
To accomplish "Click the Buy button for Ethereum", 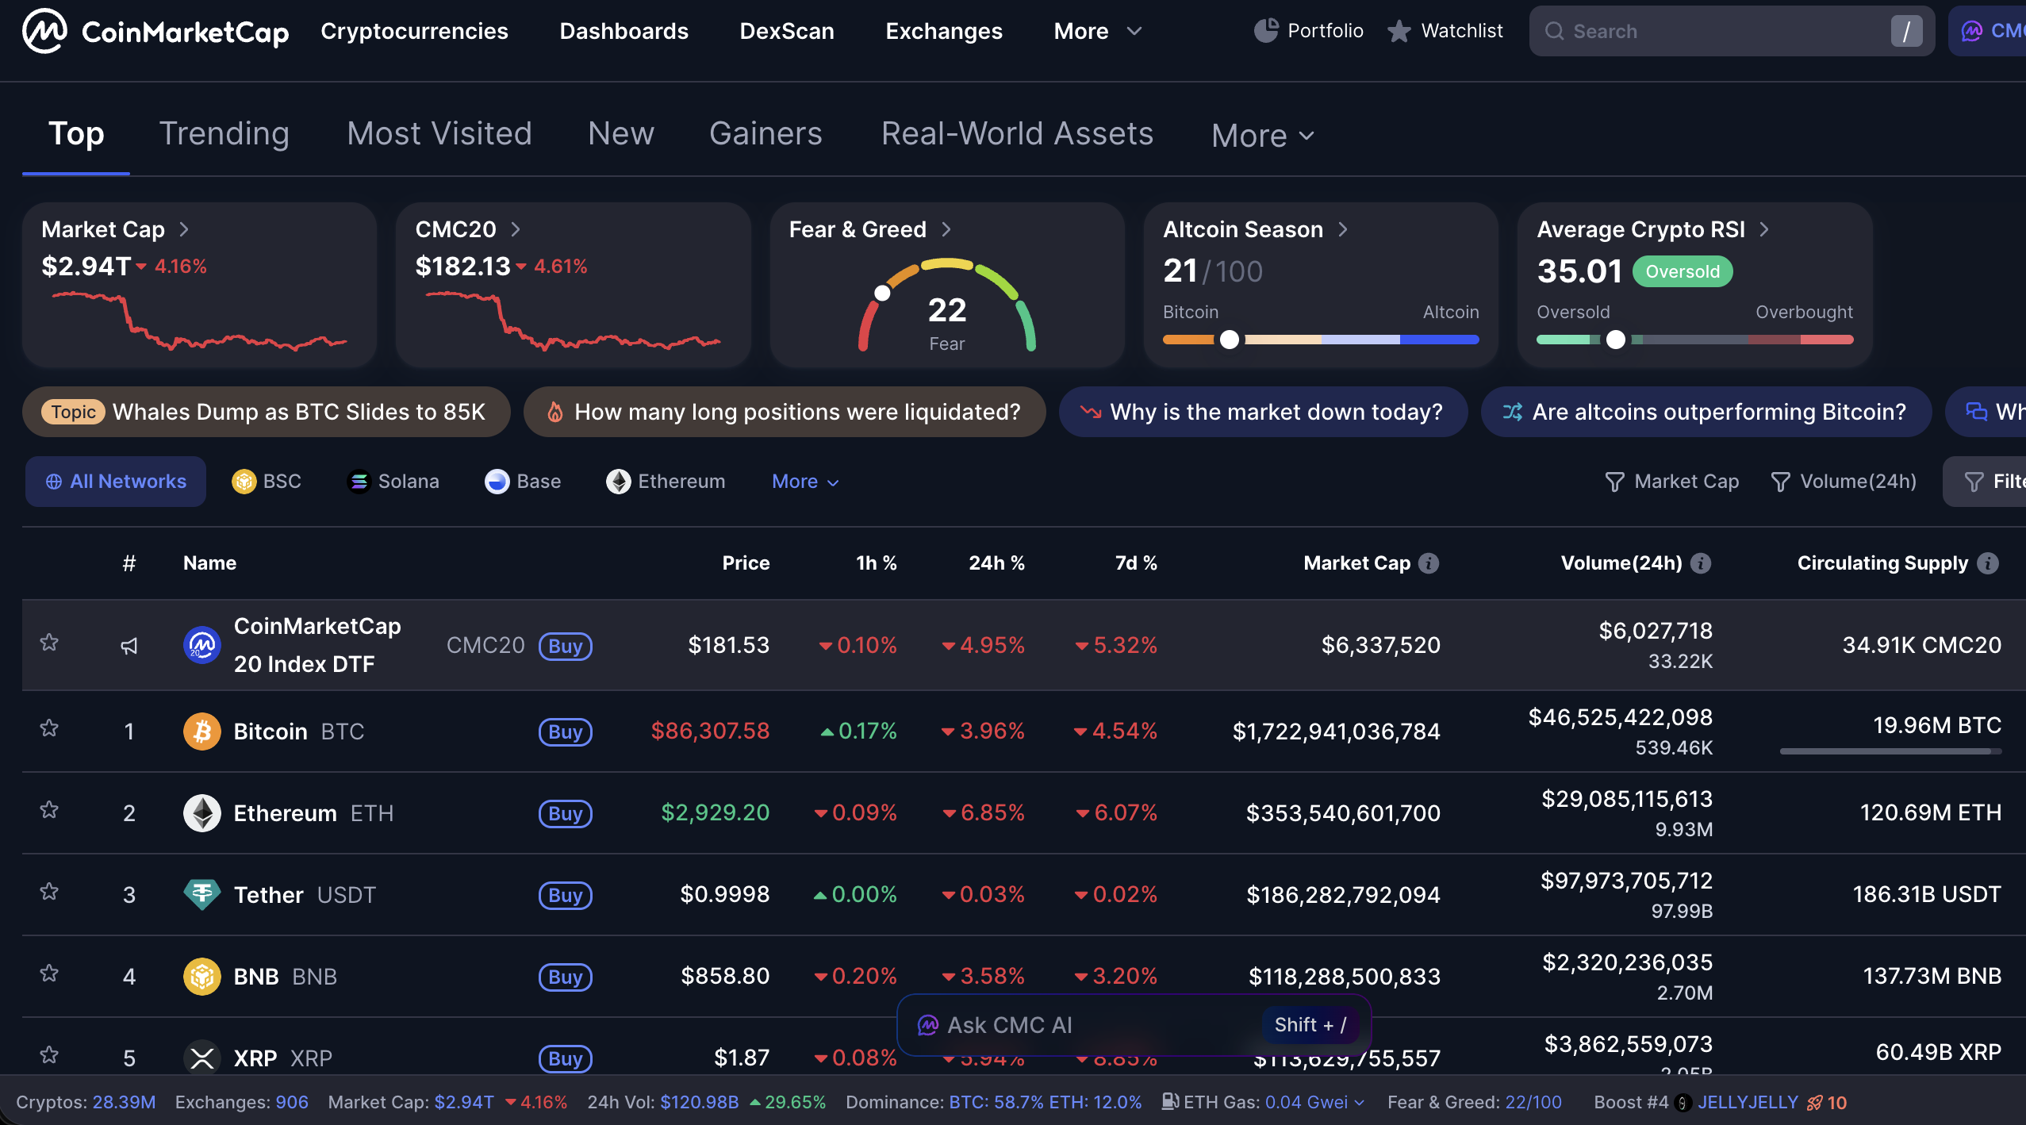I will click(x=565, y=813).
